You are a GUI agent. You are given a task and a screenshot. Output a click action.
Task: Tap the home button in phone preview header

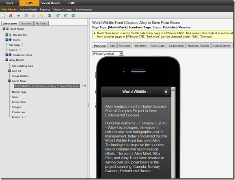[x=166, y=91]
